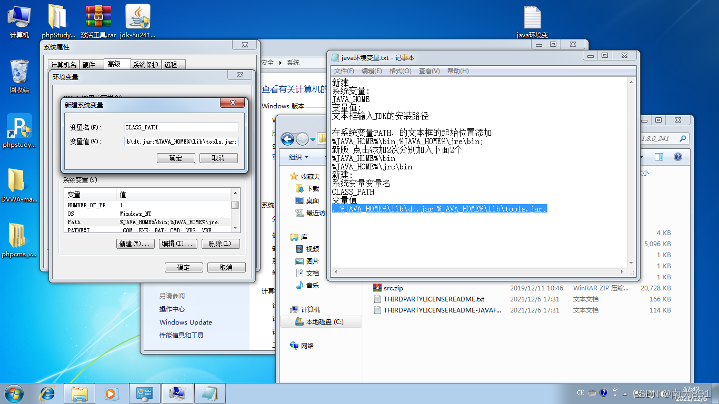Select the 激活工具.rar archive icon
The width and height of the screenshot is (719, 404).
click(98, 22)
